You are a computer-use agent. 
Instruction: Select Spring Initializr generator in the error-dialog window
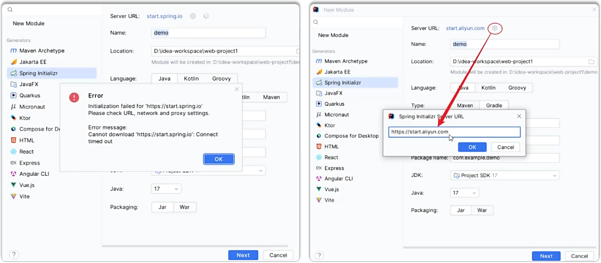(52, 73)
